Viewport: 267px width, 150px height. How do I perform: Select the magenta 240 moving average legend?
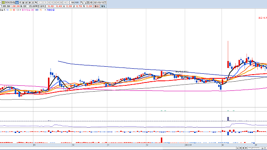pos(32,10)
